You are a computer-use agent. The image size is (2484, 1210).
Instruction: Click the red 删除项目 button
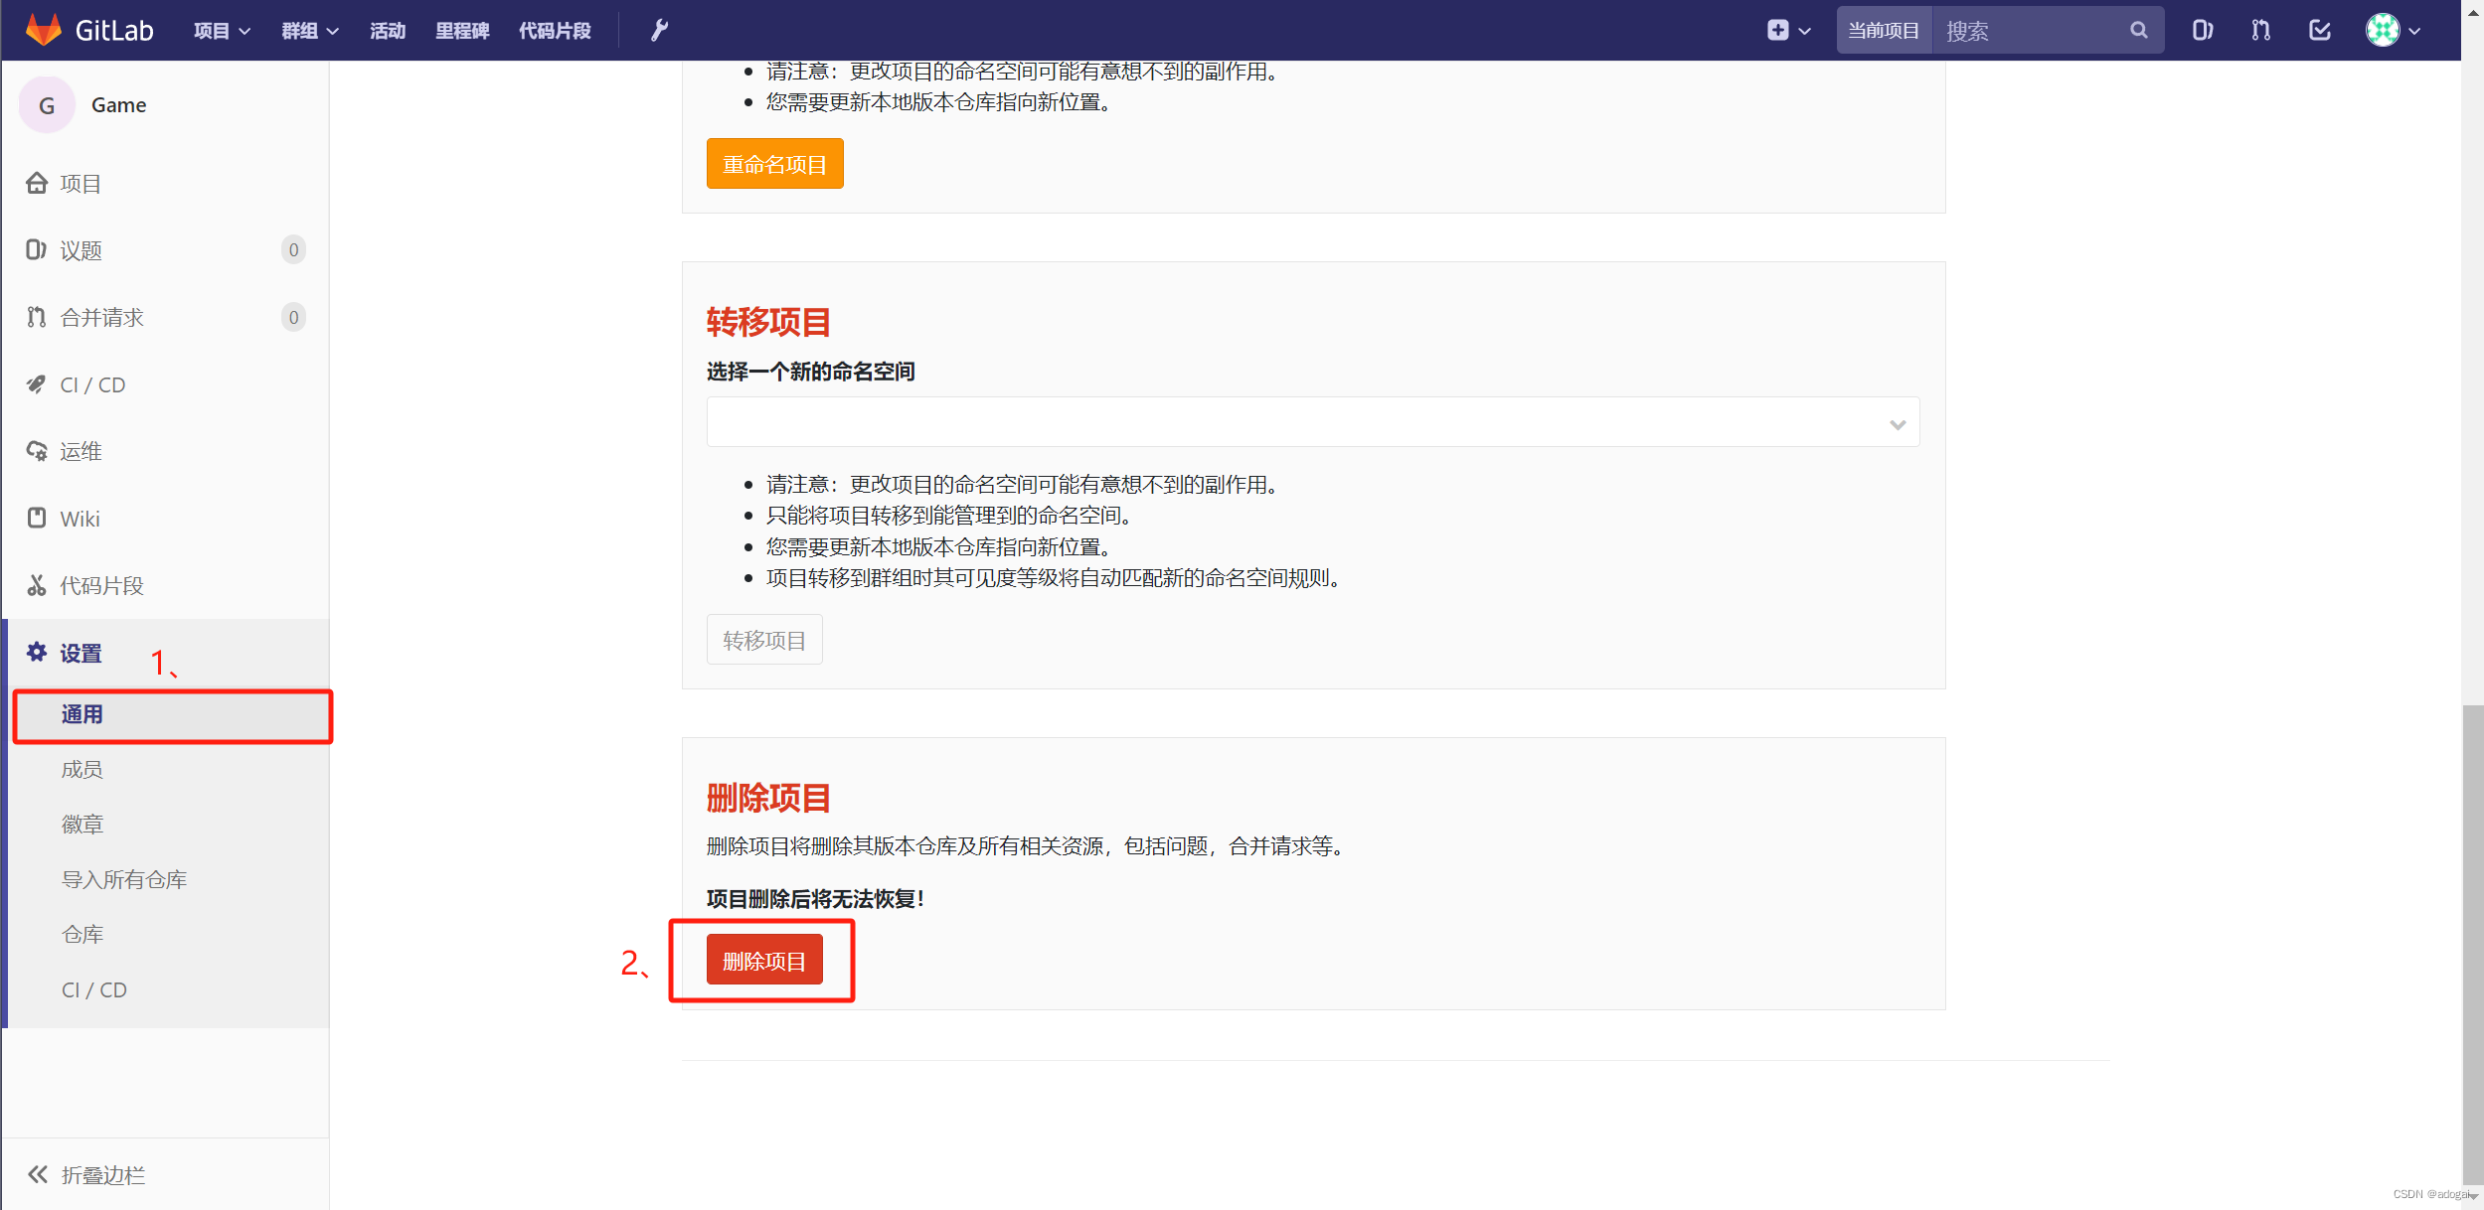tap(764, 961)
